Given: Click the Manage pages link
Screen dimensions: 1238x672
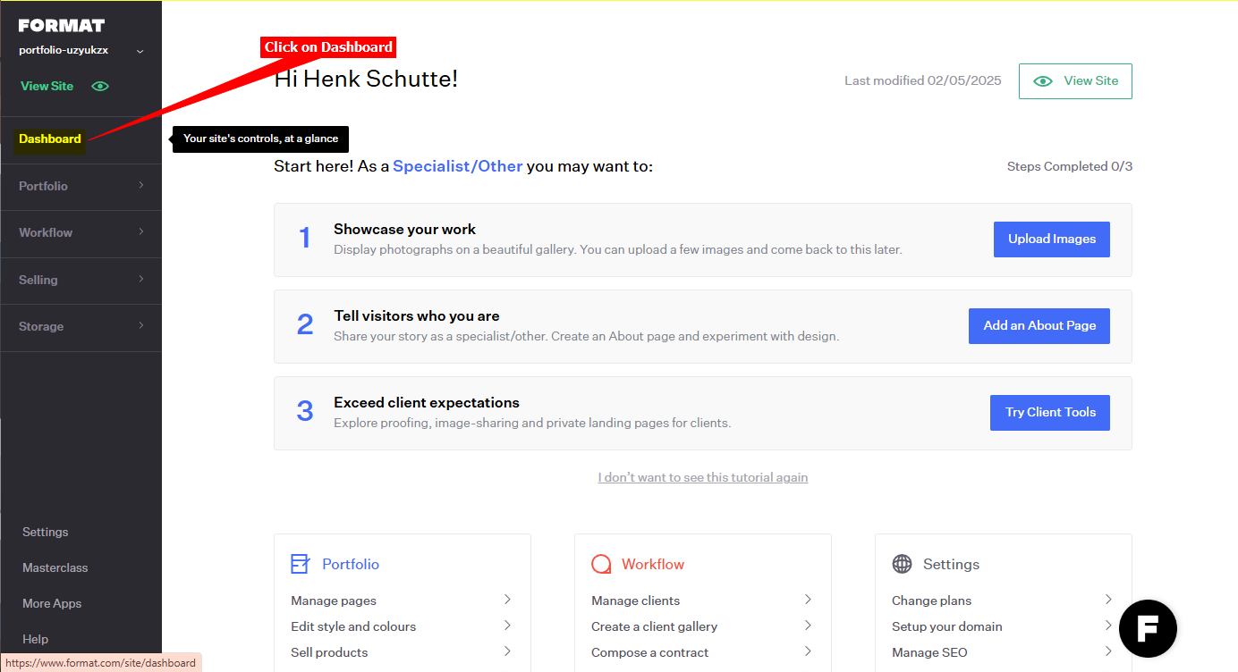Looking at the screenshot, I should 334,601.
